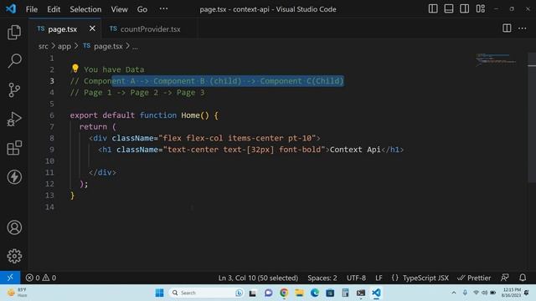Open the clock and date in taskbar

[512, 293]
